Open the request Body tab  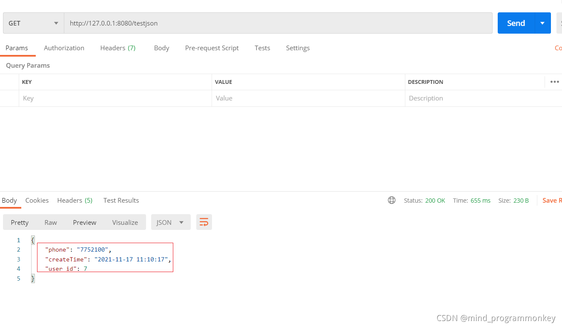(x=161, y=48)
